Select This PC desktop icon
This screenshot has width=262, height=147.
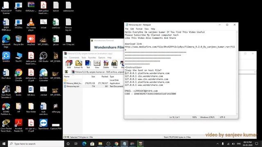[x=18, y=57]
